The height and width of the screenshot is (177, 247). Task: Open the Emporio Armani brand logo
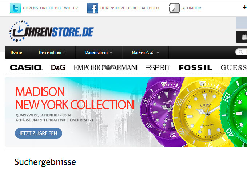tap(105, 67)
